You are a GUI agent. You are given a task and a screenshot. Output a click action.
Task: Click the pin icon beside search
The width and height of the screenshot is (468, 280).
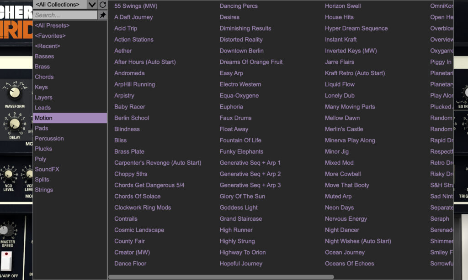tap(103, 15)
